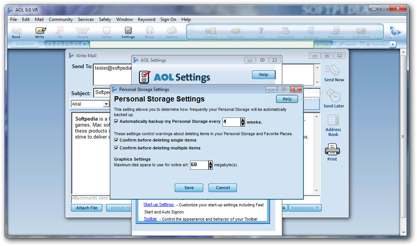Open the File menu
Screen dimensions: 417x246
[x=13, y=19]
